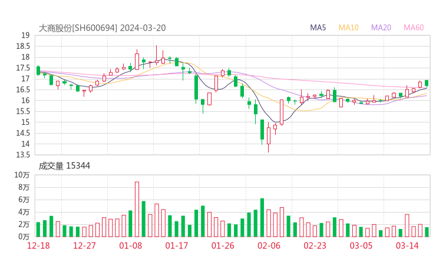The image size is (436, 259).
Task: Click the 01-17 date label
Action: [x=177, y=245]
